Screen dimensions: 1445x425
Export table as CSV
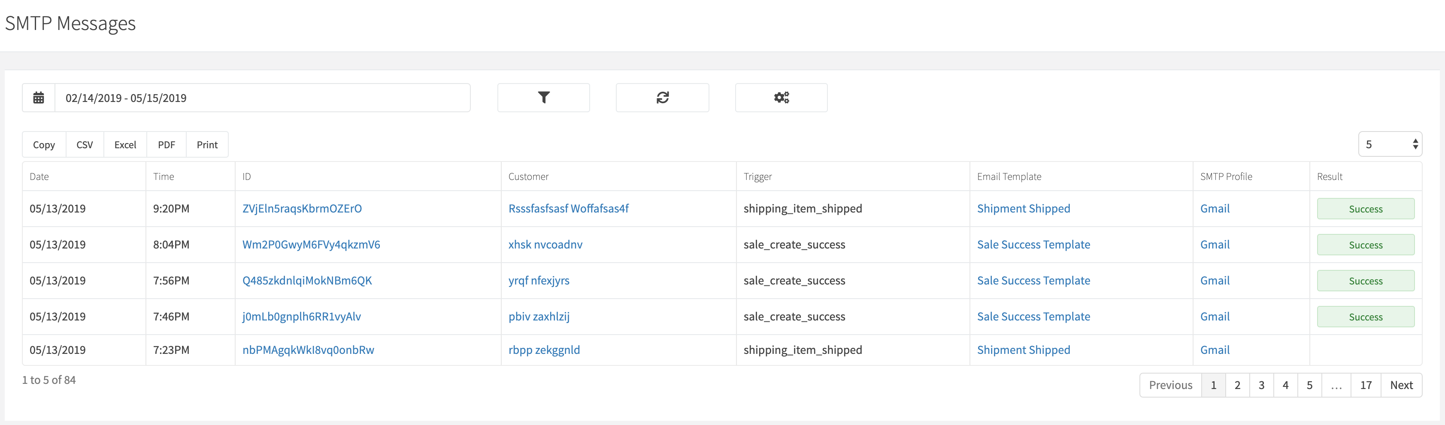coord(85,145)
